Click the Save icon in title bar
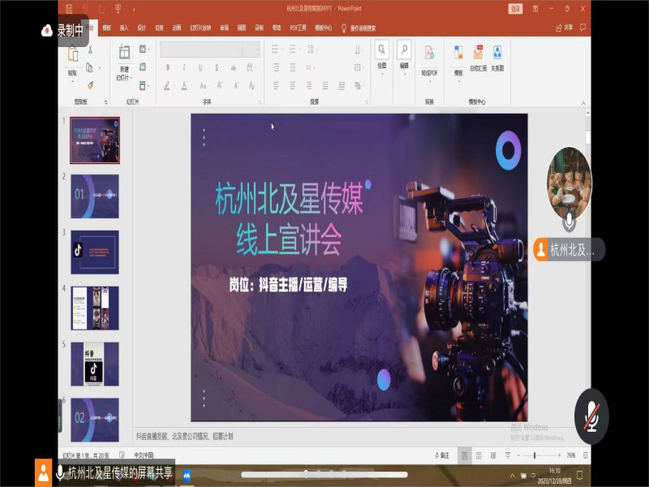The width and height of the screenshot is (649, 487). [68, 9]
